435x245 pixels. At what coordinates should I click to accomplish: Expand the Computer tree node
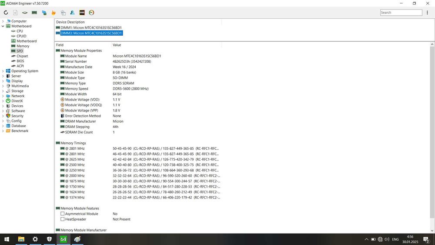pyautogui.click(x=3, y=21)
